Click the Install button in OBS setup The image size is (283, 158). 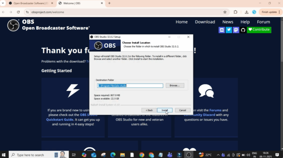pyautogui.click(x=165, y=110)
